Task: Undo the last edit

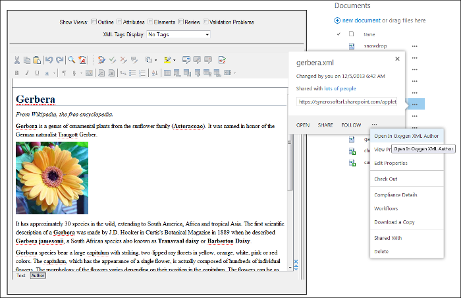Action: (49, 60)
